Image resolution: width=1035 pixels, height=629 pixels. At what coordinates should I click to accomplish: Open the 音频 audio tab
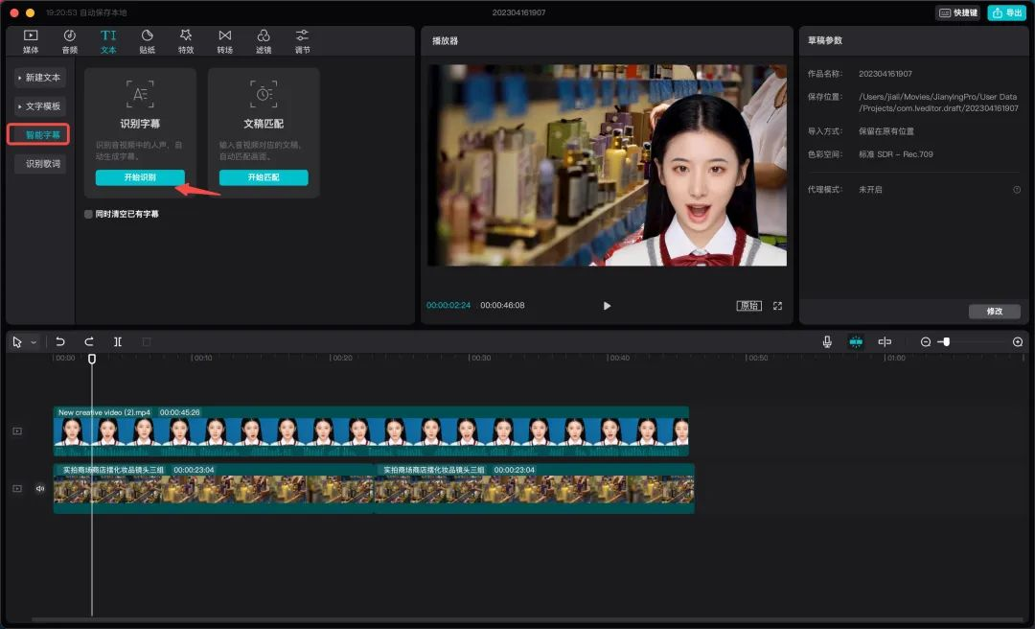pyautogui.click(x=69, y=41)
